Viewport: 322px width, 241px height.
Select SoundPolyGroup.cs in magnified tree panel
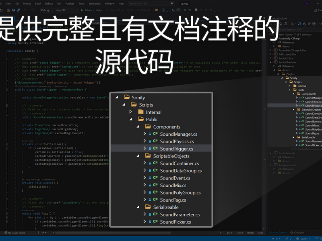pyautogui.click(x=180, y=193)
